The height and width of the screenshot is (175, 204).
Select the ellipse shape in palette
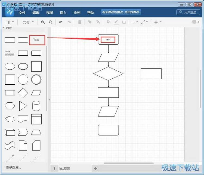point(10,66)
